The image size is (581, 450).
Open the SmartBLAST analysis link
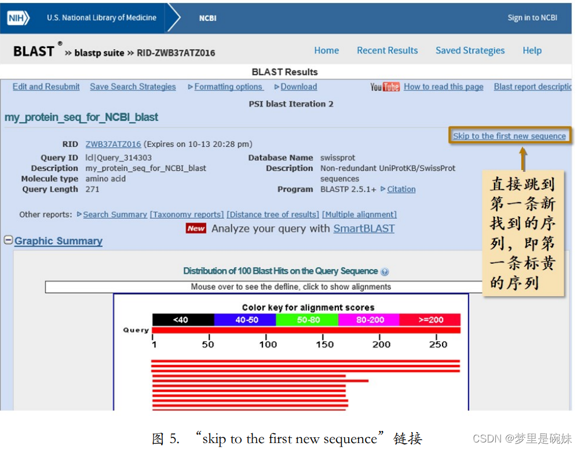pos(364,228)
